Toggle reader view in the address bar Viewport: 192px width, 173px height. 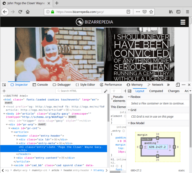click(x=128, y=12)
